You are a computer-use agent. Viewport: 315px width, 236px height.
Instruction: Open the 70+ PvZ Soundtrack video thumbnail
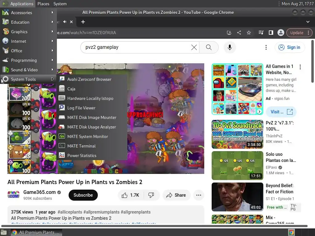tap(237, 134)
